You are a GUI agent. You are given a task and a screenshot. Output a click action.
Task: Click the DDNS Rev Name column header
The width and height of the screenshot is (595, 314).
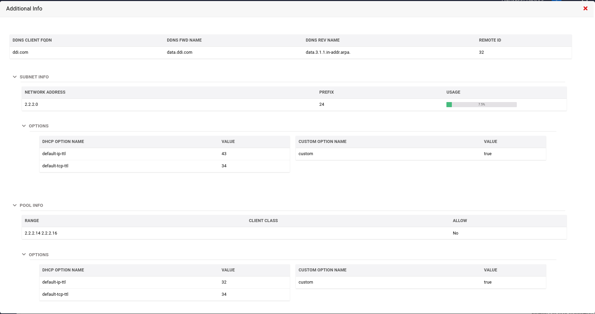(323, 40)
